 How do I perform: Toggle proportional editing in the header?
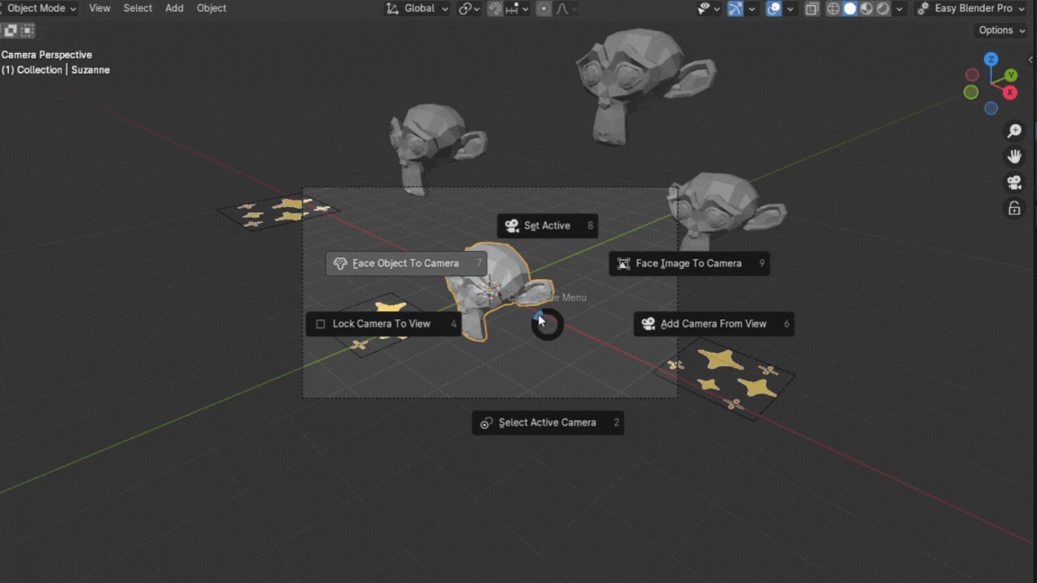click(544, 9)
